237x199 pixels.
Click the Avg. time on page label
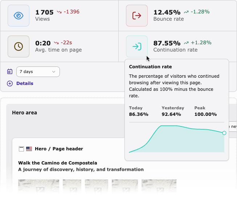58,50
